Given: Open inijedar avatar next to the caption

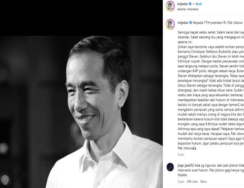Looking at the screenshot, I should 170,24.
